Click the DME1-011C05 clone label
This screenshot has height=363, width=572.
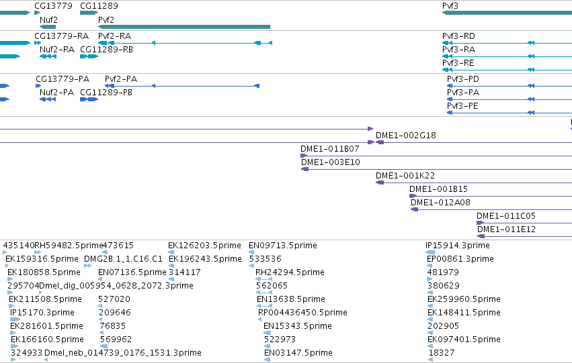[x=506, y=216]
